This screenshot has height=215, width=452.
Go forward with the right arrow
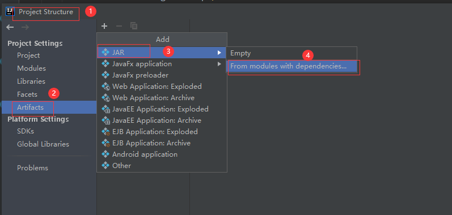25,27
